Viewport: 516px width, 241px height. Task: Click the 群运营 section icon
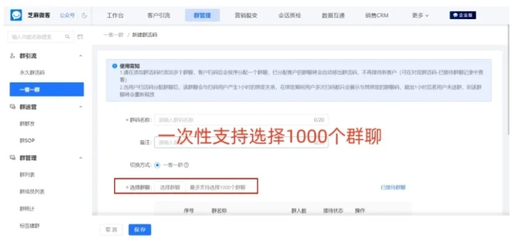tap(12, 107)
